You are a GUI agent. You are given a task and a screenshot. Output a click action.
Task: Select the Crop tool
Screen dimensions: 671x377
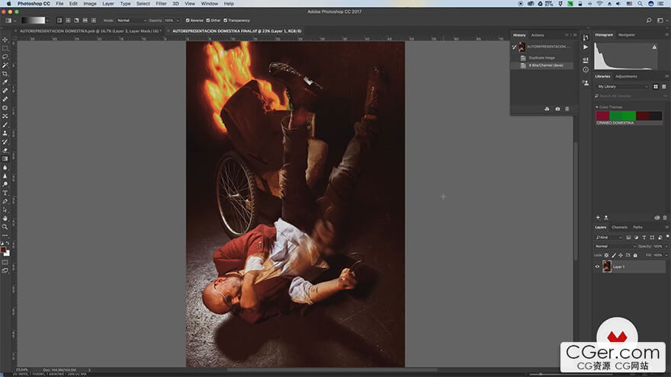(x=5, y=74)
